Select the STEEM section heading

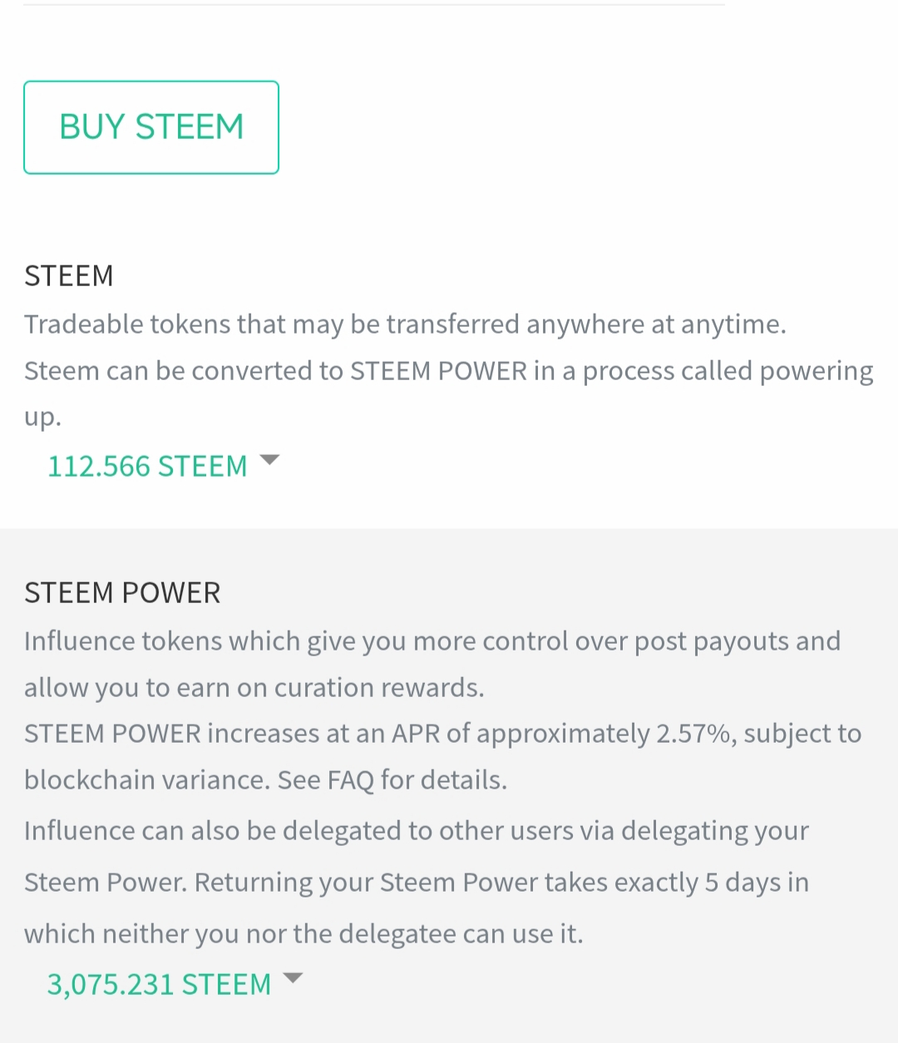69,275
